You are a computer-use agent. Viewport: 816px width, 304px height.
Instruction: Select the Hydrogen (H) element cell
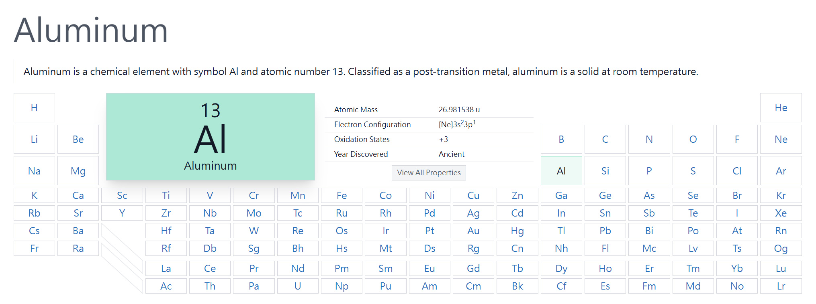(34, 107)
